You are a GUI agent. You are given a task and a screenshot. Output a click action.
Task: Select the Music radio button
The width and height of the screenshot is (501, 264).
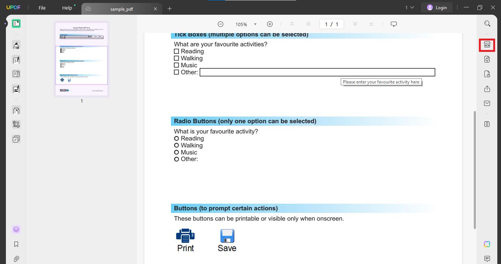tap(176, 152)
